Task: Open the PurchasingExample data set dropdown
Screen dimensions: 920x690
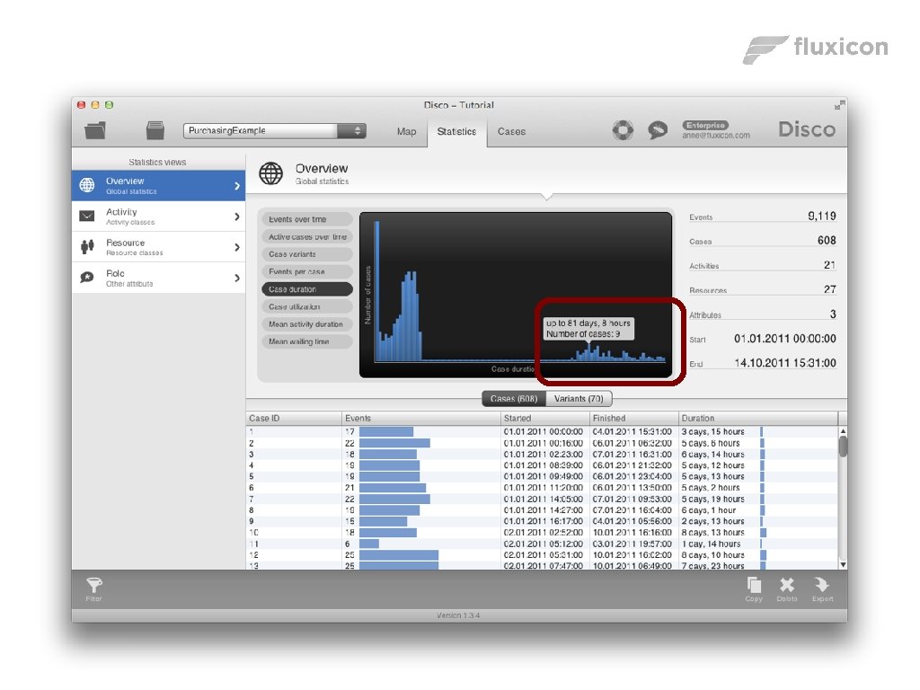Action: tap(275, 131)
